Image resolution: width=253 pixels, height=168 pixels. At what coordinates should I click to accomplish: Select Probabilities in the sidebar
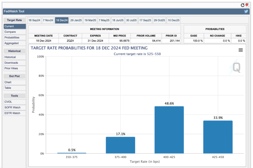pyautogui.click(x=12, y=38)
